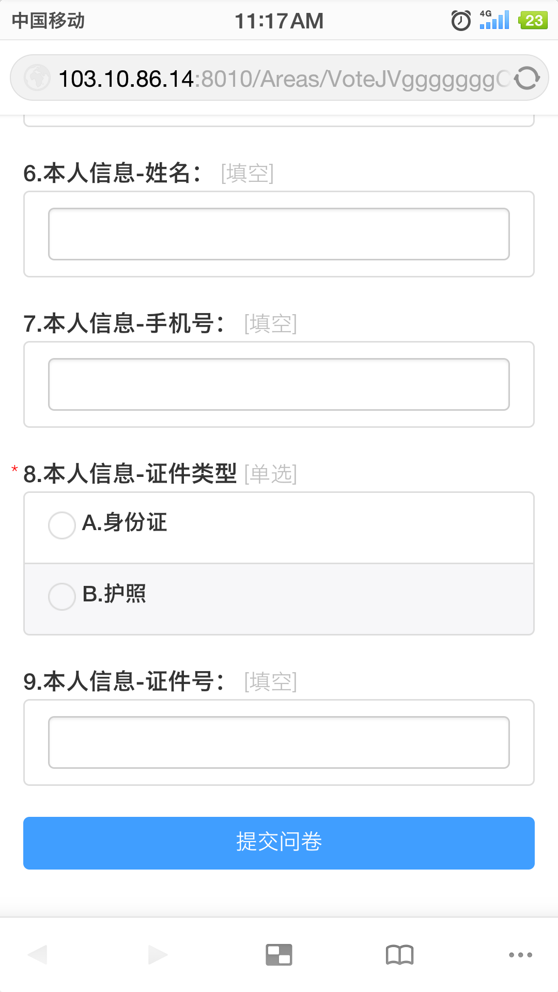This screenshot has width=558, height=992.
Task: Tap the battery indicator in status bar
Action: pyautogui.click(x=533, y=21)
